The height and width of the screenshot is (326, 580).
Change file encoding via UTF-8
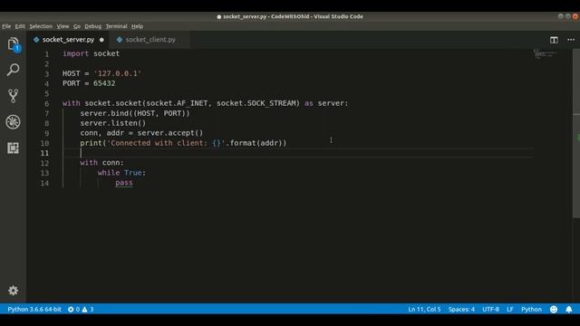(x=490, y=310)
